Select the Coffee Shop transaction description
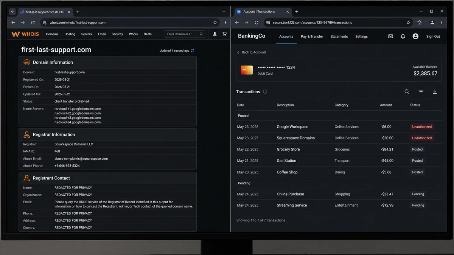Viewport: 454px width, 255px height. pos(287,172)
